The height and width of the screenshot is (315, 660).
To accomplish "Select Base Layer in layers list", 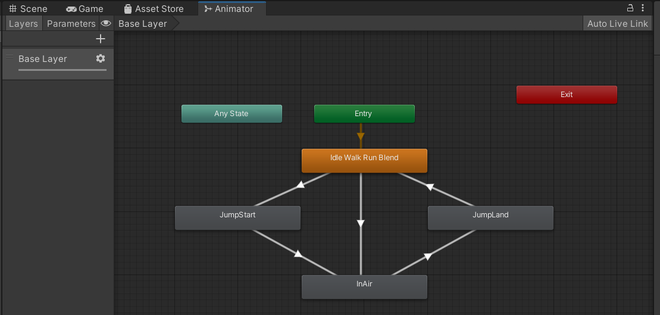I will 58,64.
